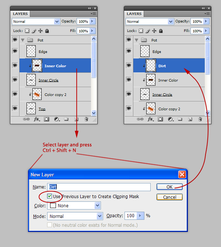Click lock position icon in right Layers panel
The height and width of the screenshot is (247, 221).
click(x=154, y=31)
